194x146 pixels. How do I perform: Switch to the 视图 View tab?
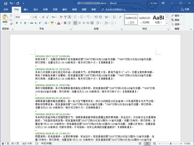point(84,10)
